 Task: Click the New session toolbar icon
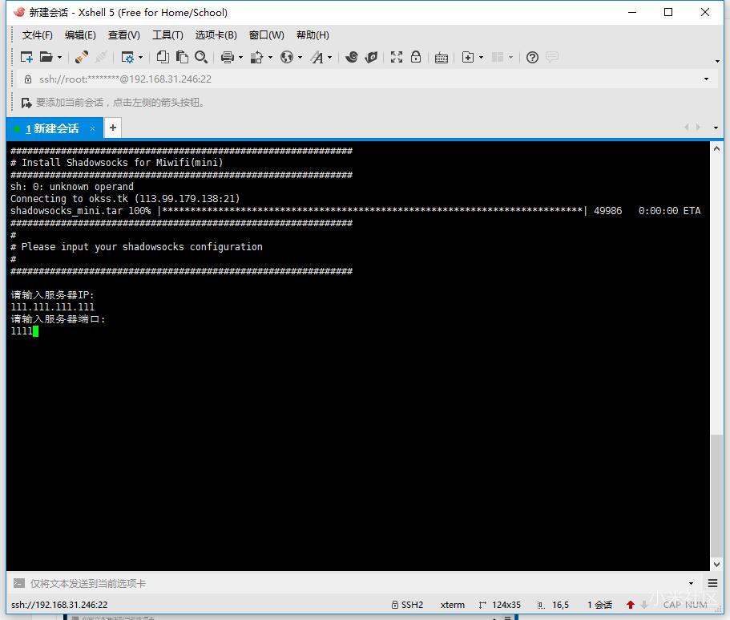[x=26, y=57]
